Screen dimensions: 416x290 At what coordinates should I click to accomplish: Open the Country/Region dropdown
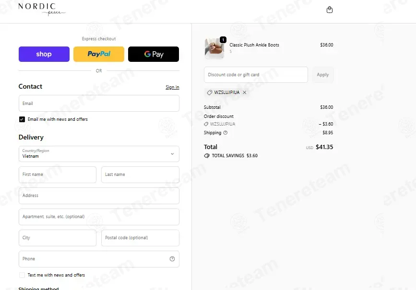(99, 154)
